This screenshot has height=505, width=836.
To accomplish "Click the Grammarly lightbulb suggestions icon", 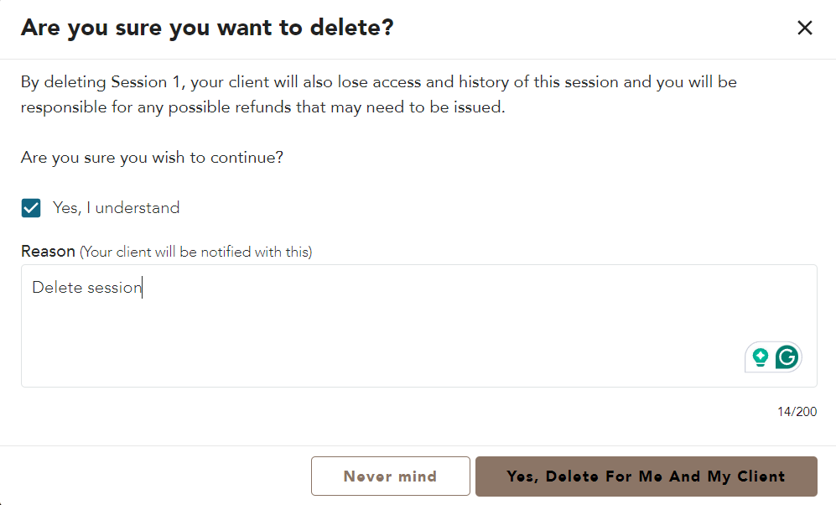I will pos(761,357).
